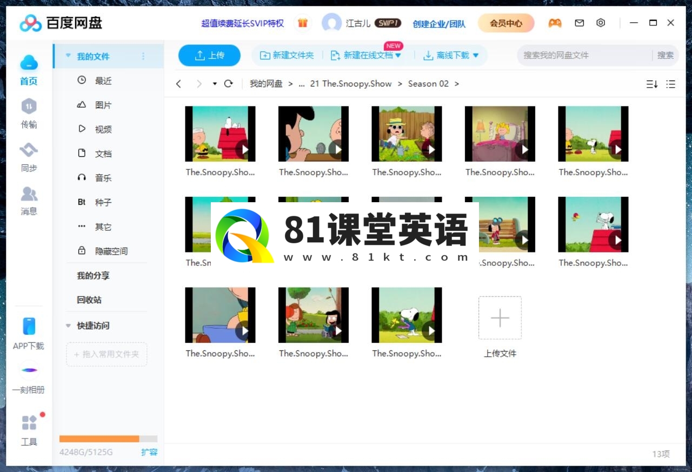Open video of Snoopy atop doghouse with Woodstock
692x472 pixels.
coord(593,224)
